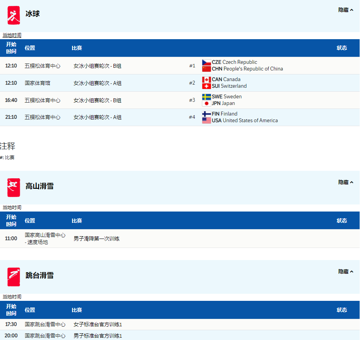Click the ice hockey sport icon
Screen dimensions: 360x340
[x=13, y=15]
